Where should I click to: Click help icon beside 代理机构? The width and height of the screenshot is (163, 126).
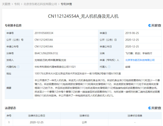pyautogui.click(x=18, y=67)
